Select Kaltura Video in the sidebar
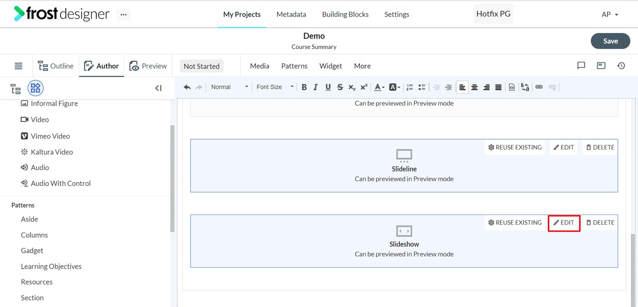 (x=51, y=152)
